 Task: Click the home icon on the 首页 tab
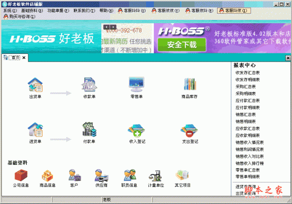point(6,57)
